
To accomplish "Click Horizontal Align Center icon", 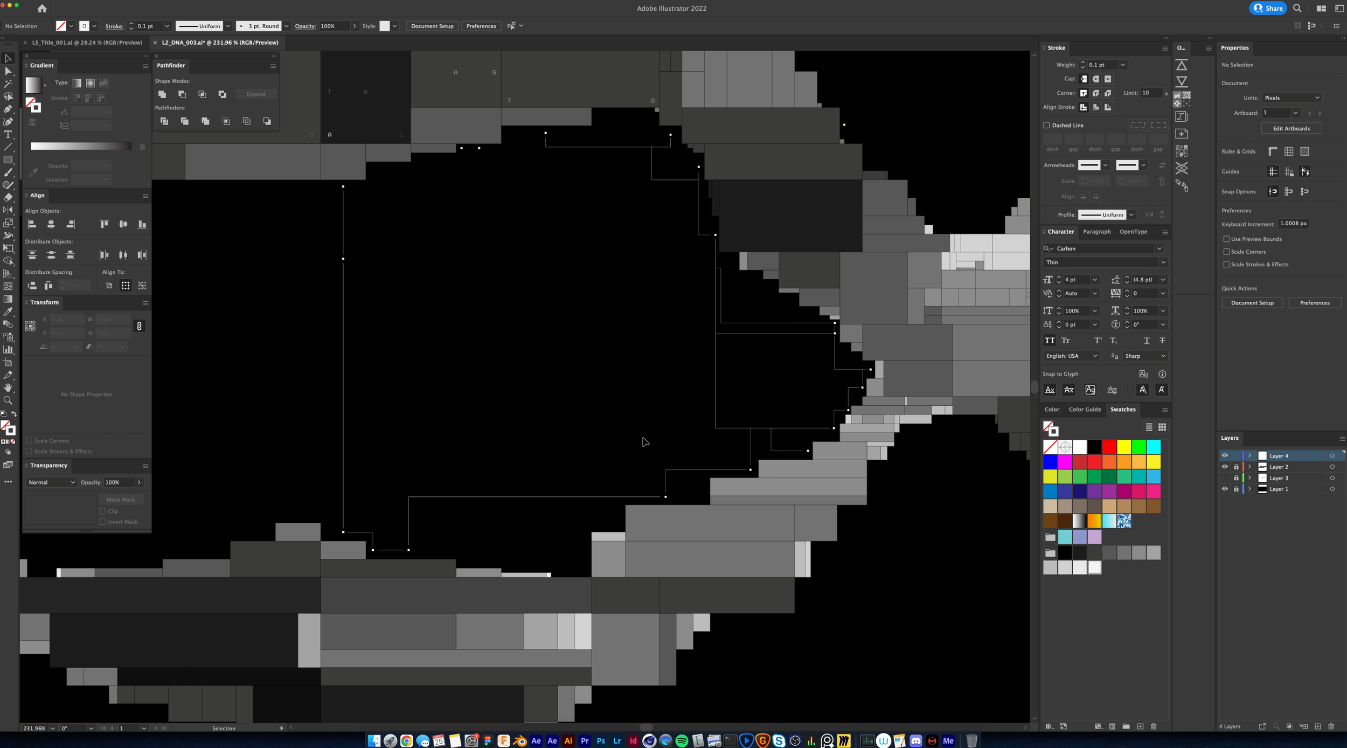I will (x=51, y=224).
